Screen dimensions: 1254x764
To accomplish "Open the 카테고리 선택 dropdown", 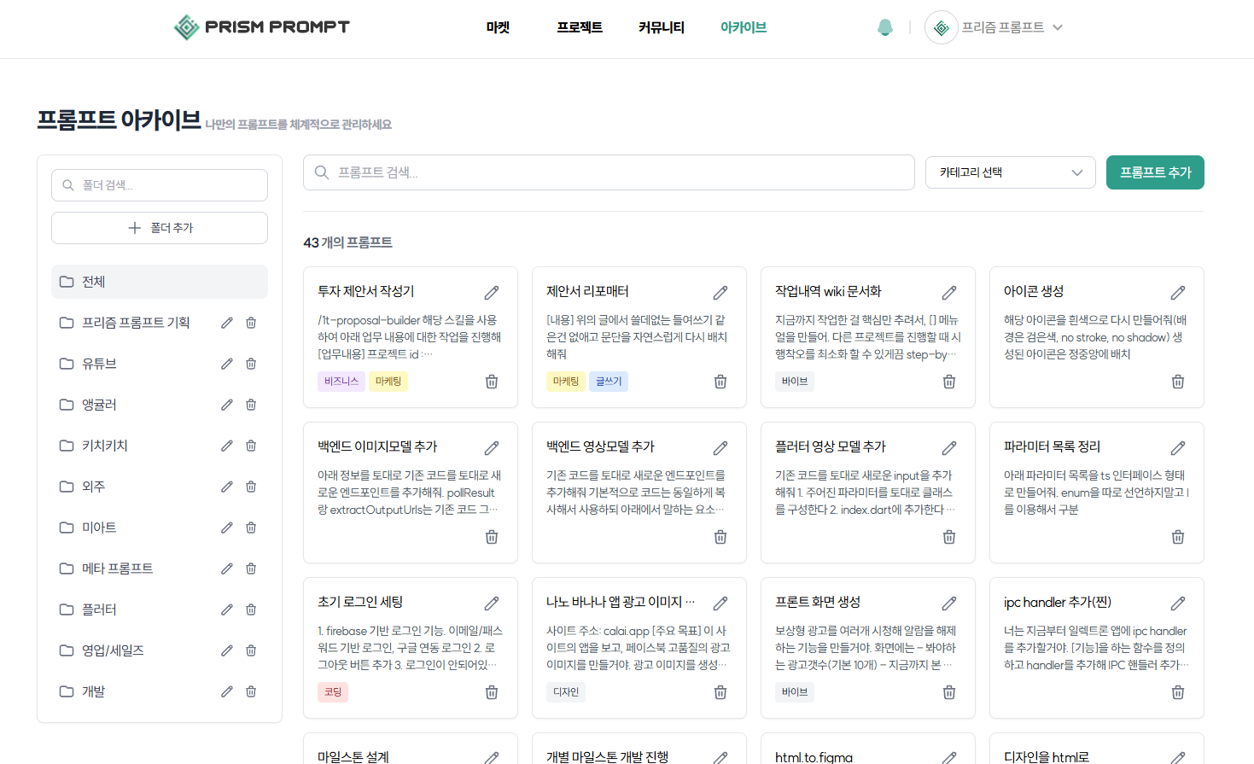I will [1011, 172].
